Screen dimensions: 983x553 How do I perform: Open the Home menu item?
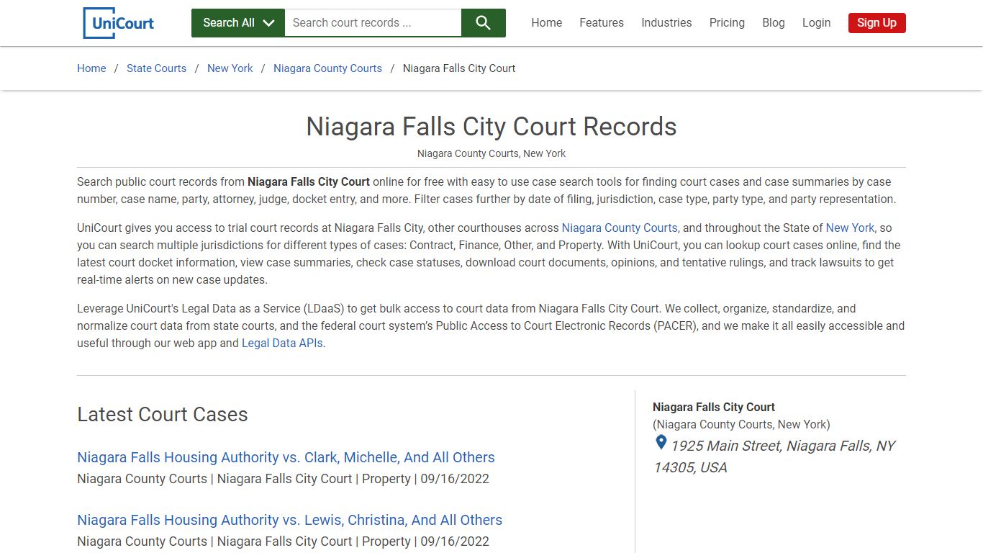click(547, 23)
